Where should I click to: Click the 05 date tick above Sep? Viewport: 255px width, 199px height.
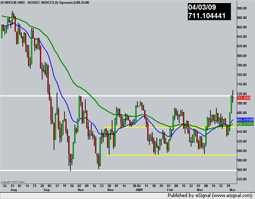pyautogui.click(x=49, y=186)
